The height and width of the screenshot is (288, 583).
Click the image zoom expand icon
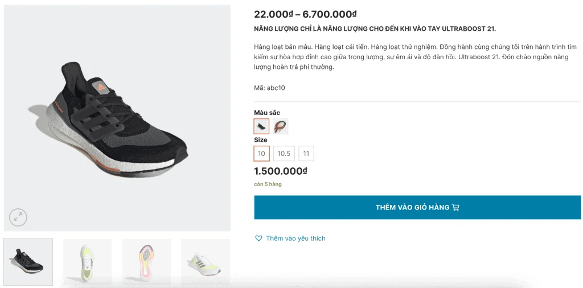coord(18,217)
